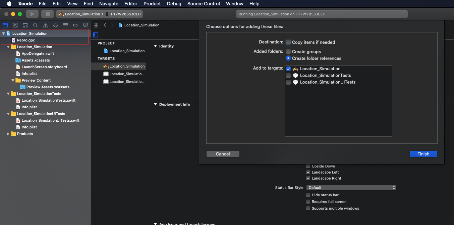Open the Find navigator magnifier icon
Image resolution: width=454 pixels, height=225 pixels.
(35, 25)
